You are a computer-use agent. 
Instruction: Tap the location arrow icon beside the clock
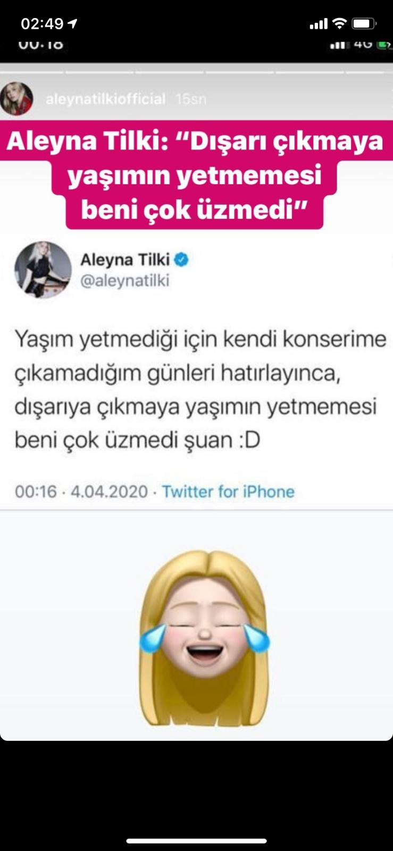[73, 23]
